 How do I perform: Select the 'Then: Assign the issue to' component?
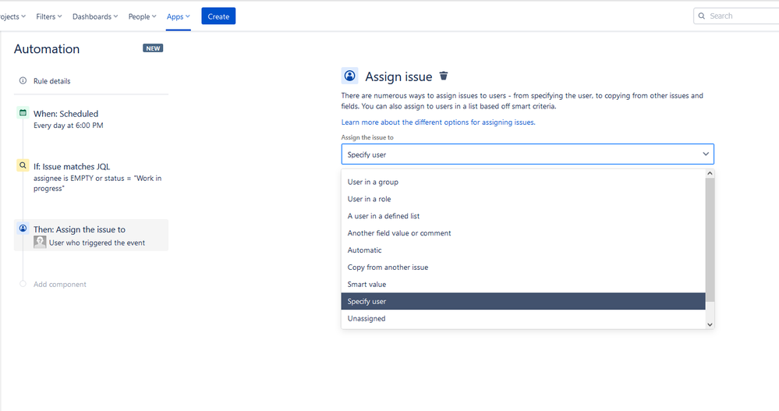(x=91, y=235)
